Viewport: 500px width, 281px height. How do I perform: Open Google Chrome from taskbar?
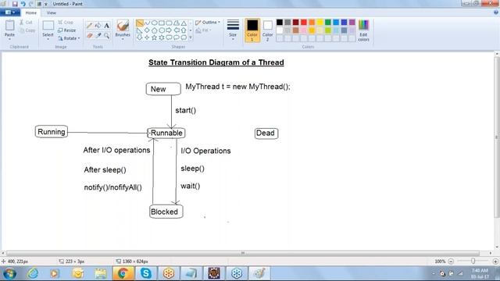tap(123, 273)
